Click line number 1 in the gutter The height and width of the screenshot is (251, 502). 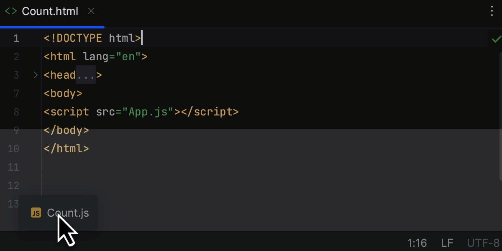(x=16, y=38)
